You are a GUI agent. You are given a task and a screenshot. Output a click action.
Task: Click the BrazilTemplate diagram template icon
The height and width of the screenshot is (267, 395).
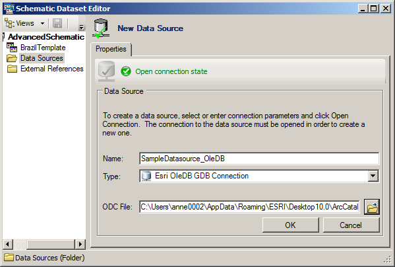[12, 48]
